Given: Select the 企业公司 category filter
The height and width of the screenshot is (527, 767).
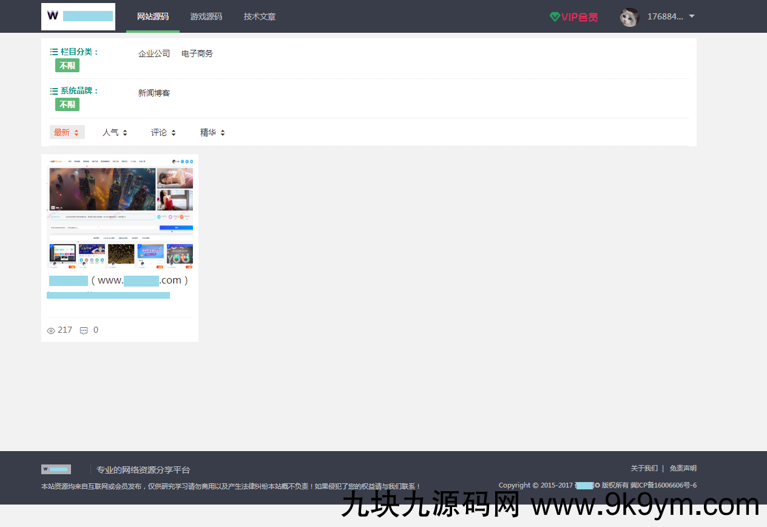Looking at the screenshot, I should coord(154,53).
